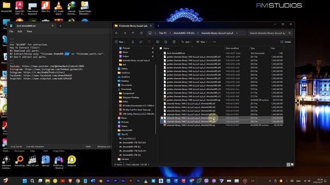Open Notepad View menu
Viewport: 330px width, 185px height.
click(29, 31)
